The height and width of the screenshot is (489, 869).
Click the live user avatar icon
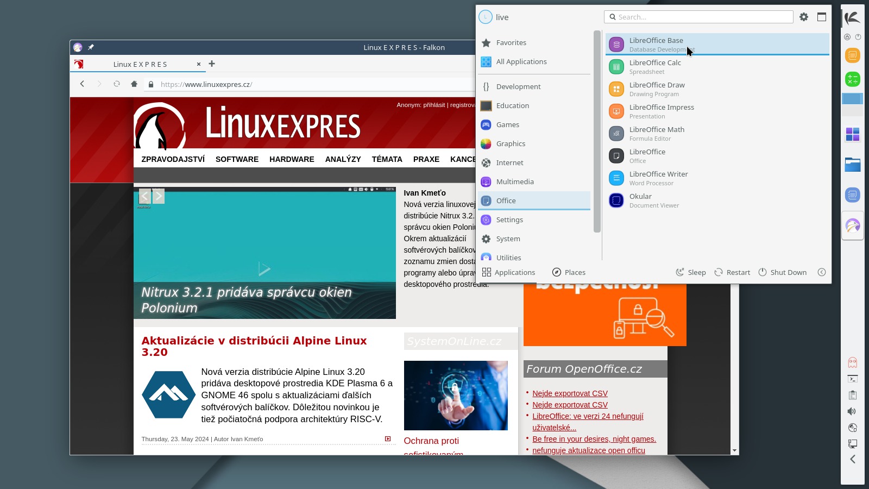[x=486, y=17]
